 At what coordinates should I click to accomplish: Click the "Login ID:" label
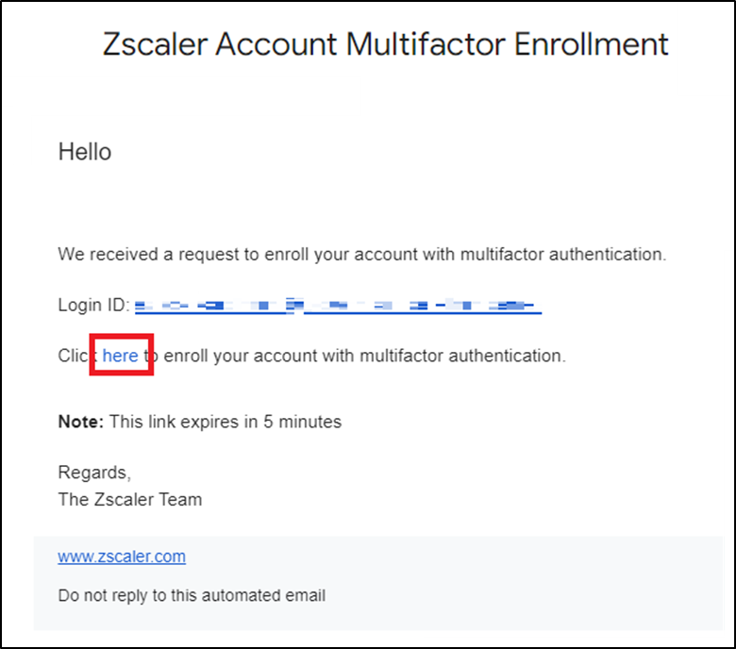click(x=93, y=306)
